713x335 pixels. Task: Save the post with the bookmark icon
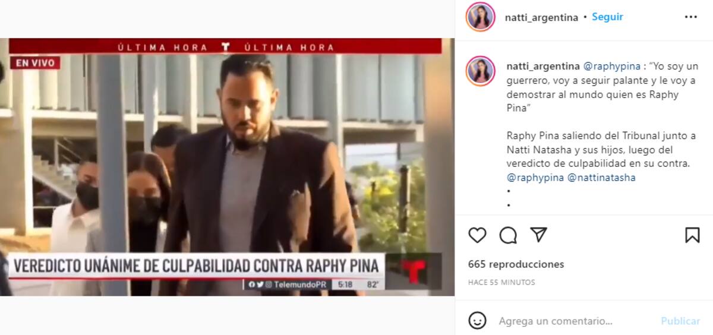[x=692, y=235]
